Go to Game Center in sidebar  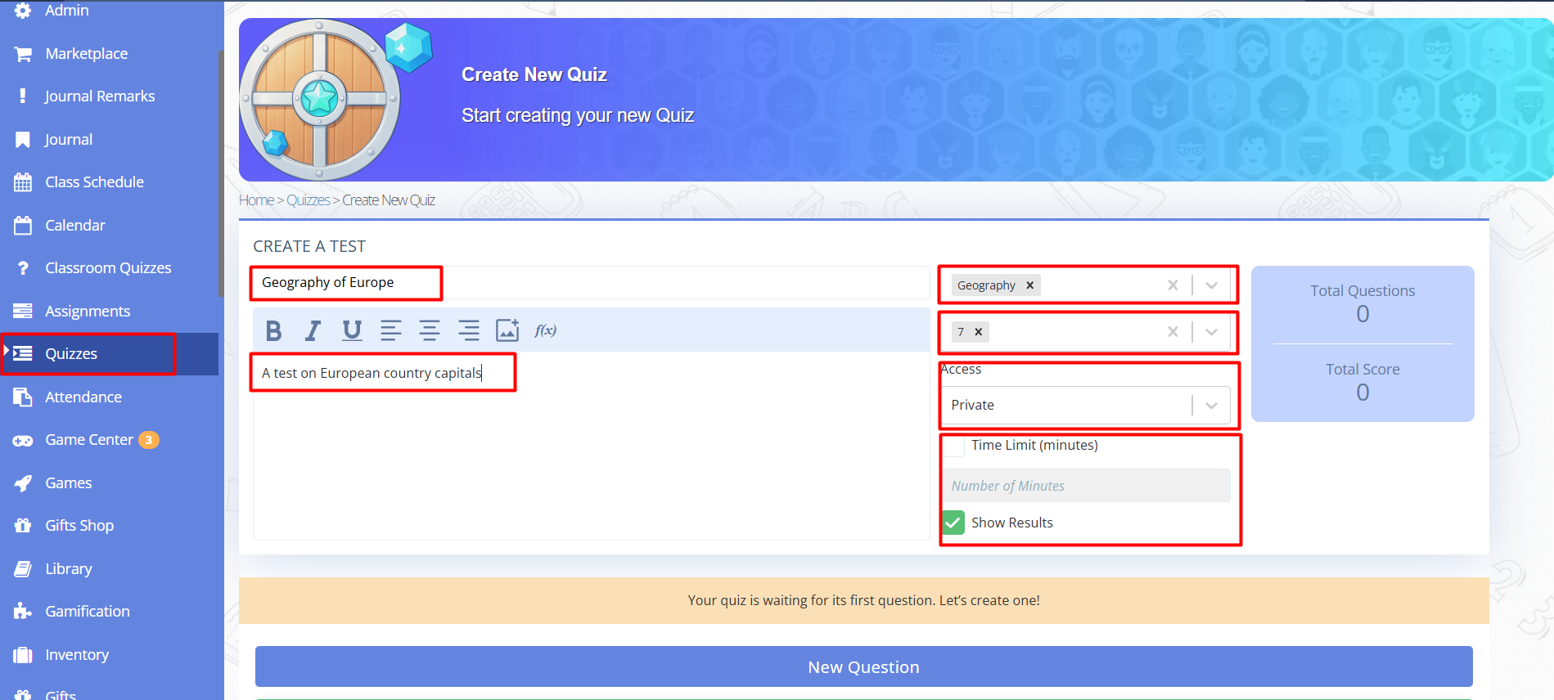coord(89,440)
